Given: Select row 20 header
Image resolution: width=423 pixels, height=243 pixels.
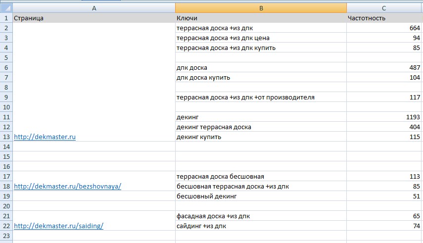Looking at the screenshot, I should (6, 206).
